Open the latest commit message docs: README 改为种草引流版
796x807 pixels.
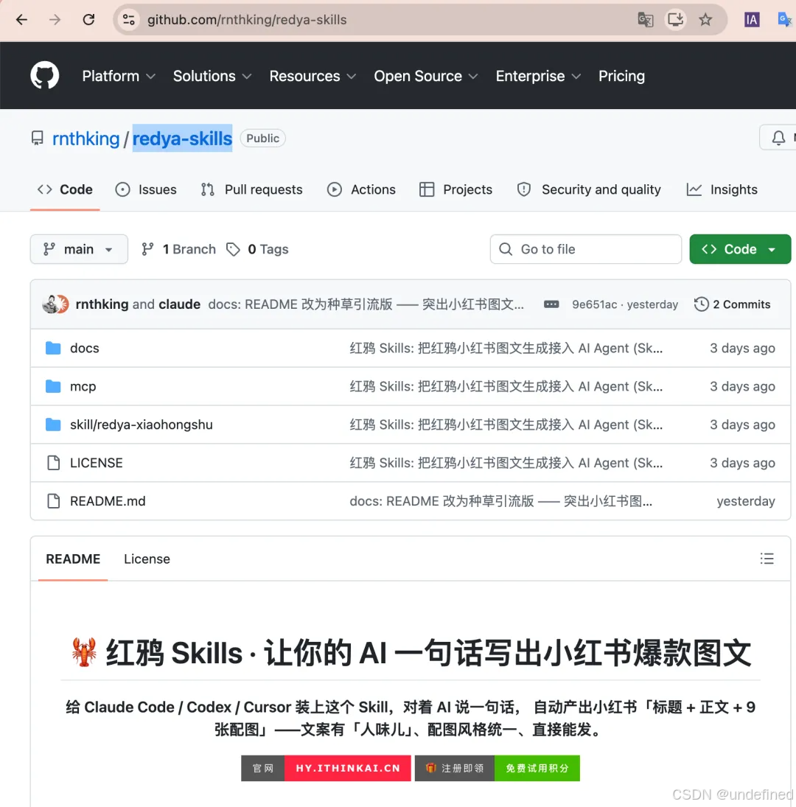[366, 304]
